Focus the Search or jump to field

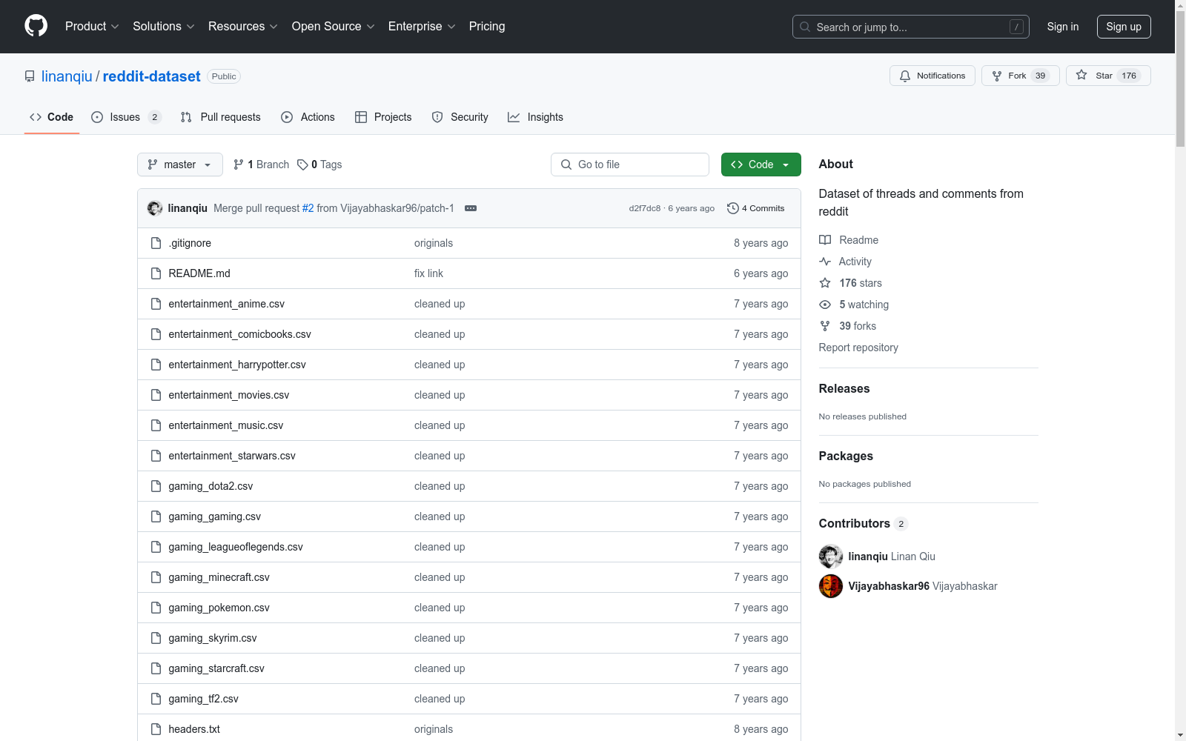coord(911,27)
